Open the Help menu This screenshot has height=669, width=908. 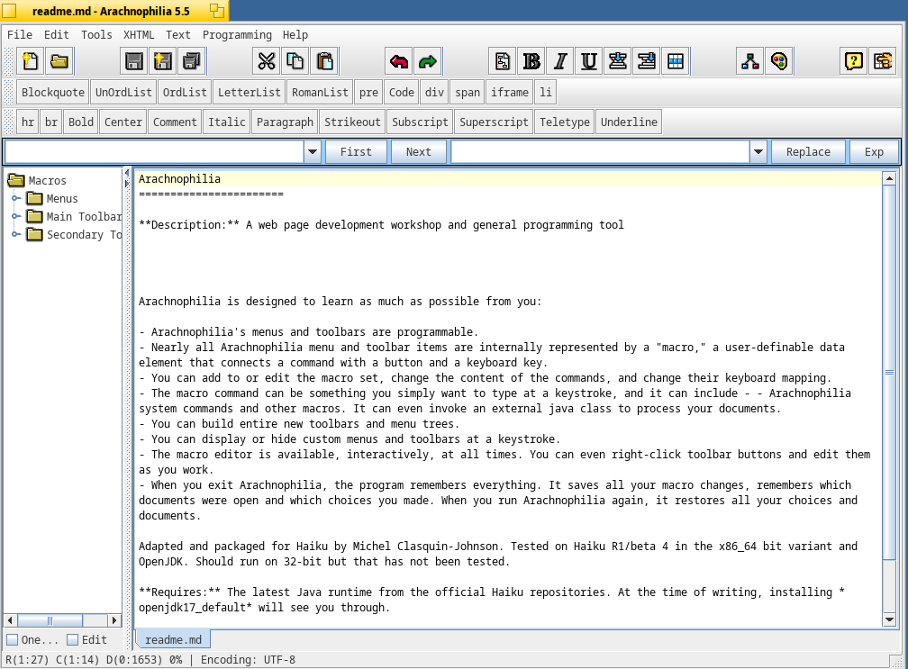pyautogui.click(x=295, y=35)
